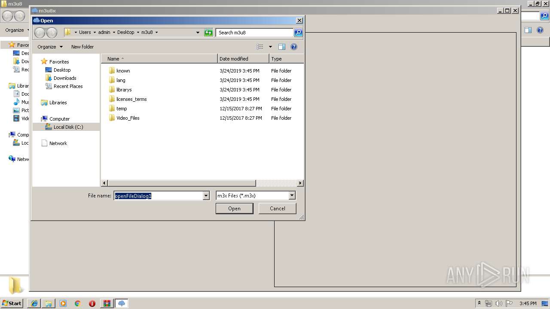
Task: Click the taskbar clock showing 3:45 PM
Action: point(528,303)
